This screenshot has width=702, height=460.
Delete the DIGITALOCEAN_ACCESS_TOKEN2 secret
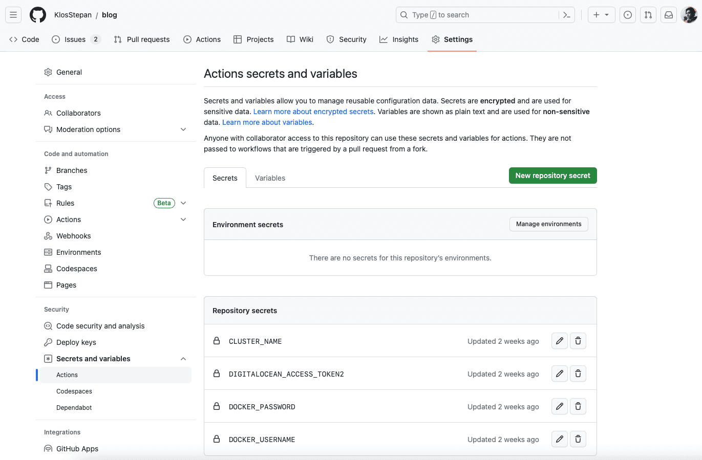[578, 374]
